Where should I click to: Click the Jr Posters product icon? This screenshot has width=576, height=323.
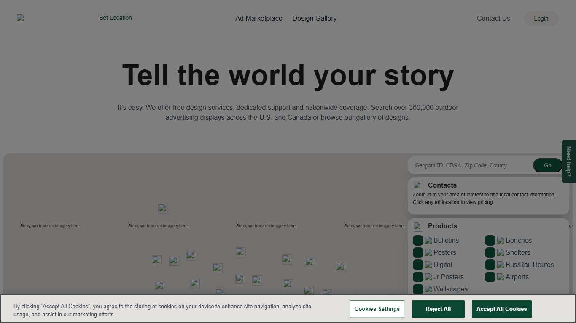[x=428, y=277]
